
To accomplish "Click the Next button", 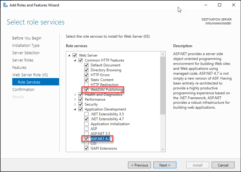I will [x=165, y=165].
